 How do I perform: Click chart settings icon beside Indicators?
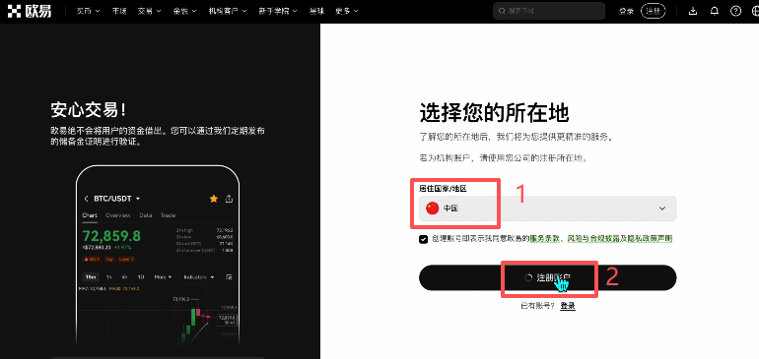click(x=229, y=276)
